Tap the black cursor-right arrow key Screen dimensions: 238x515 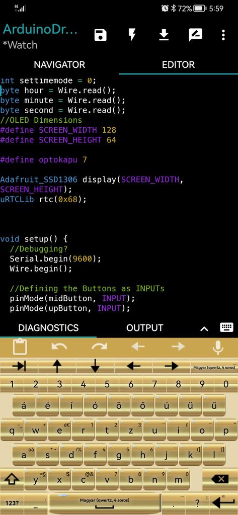click(171, 366)
